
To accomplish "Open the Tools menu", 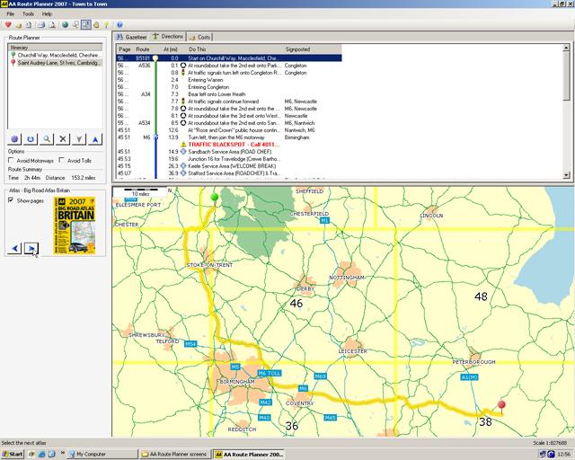I will (x=28, y=14).
